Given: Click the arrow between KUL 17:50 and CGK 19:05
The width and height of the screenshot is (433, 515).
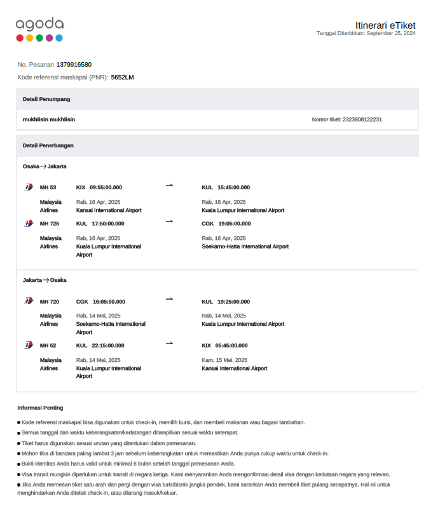Looking at the screenshot, I should pyautogui.click(x=169, y=222).
